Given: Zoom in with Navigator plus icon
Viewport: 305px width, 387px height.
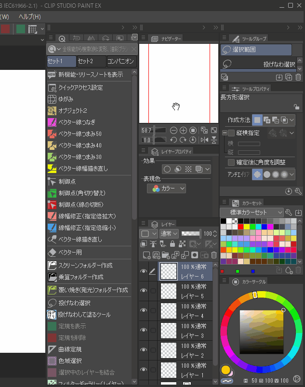Looking at the screenshot, I should (x=183, y=130).
